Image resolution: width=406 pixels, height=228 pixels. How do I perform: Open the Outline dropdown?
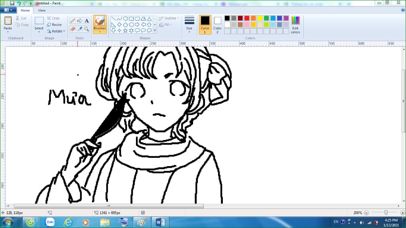169,18
